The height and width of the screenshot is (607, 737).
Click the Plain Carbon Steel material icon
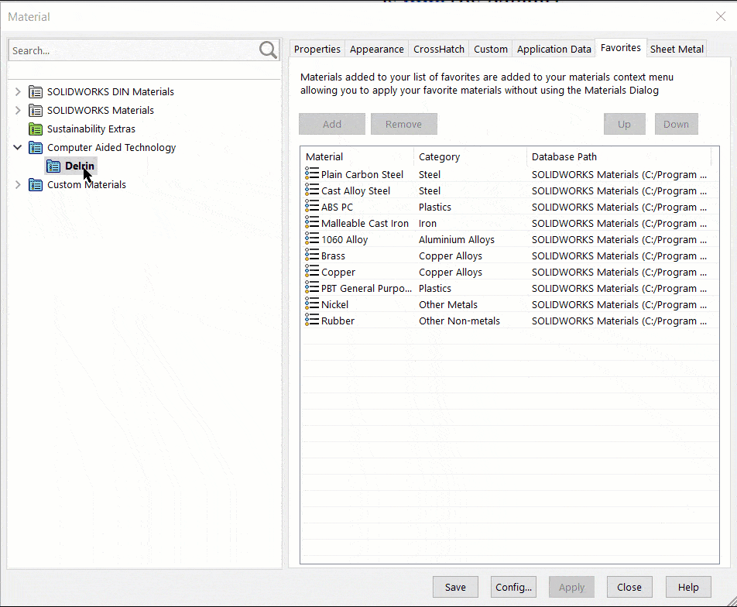coord(312,173)
